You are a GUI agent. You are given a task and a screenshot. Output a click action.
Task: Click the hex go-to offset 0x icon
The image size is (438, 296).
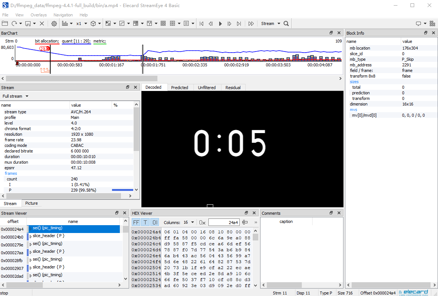(202, 223)
